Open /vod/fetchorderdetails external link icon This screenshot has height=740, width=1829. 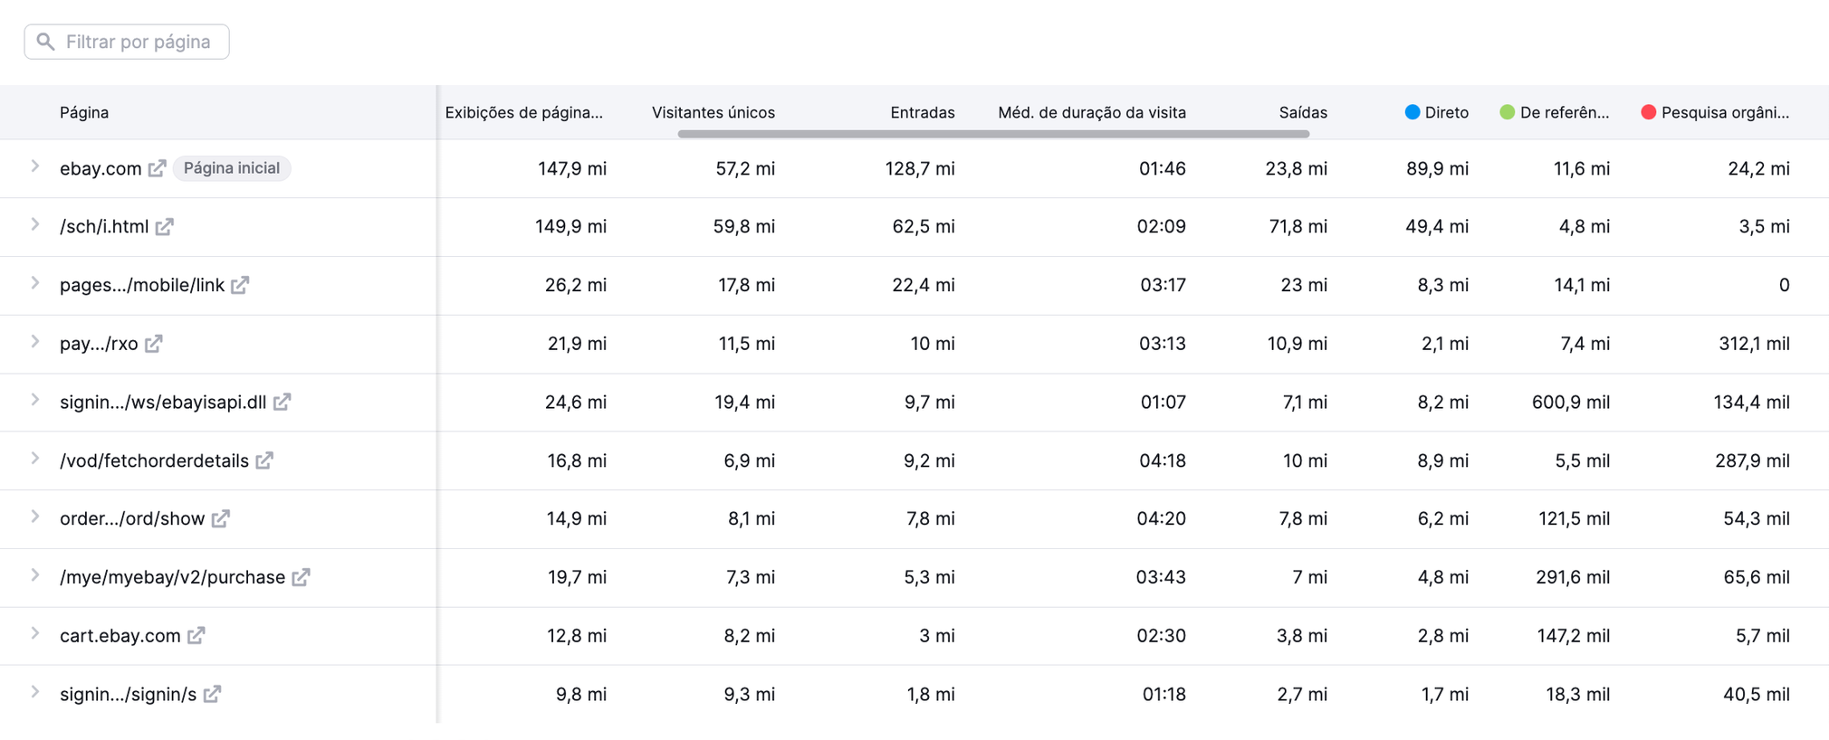coord(264,460)
